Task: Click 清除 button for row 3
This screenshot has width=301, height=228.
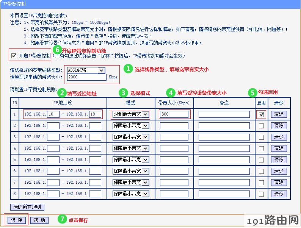Action: (279, 137)
